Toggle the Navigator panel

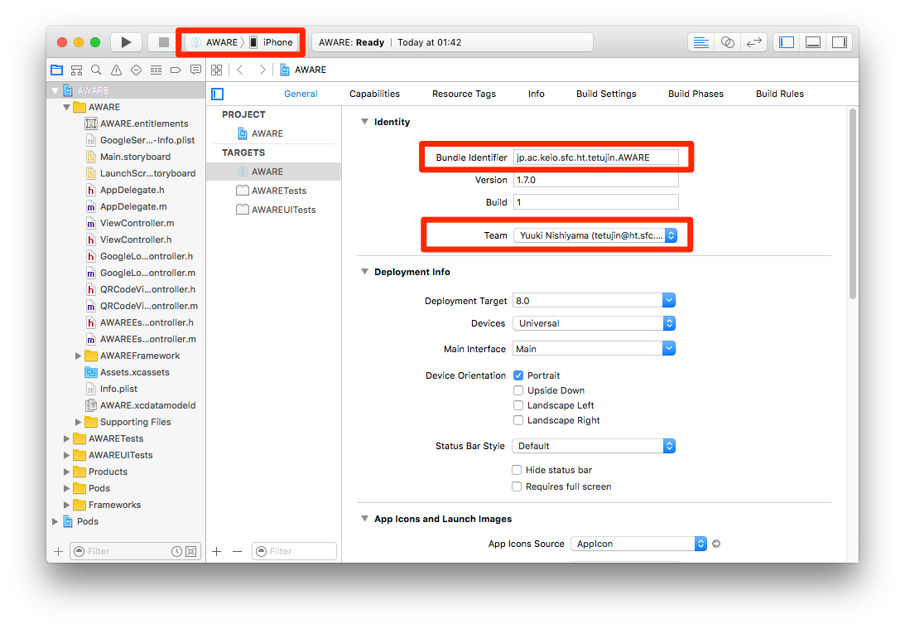pos(787,42)
